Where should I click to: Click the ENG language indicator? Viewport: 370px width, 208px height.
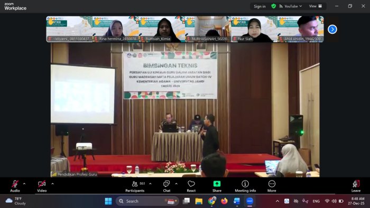coord(316,201)
